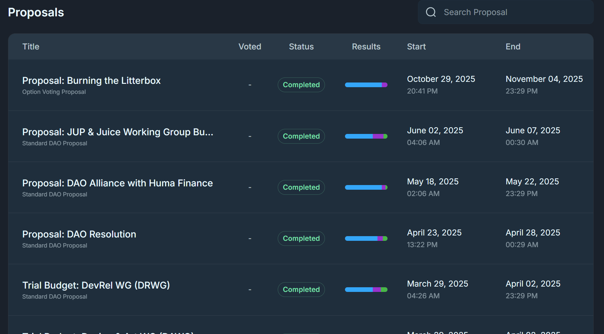Click the Status column header
604x334 pixels.
click(x=301, y=47)
